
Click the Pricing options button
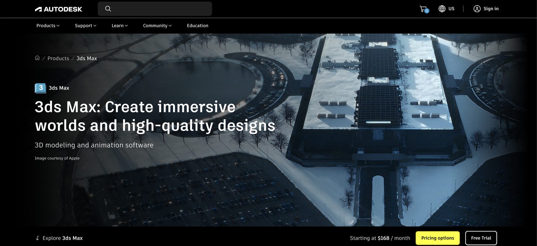pos(438,238)
